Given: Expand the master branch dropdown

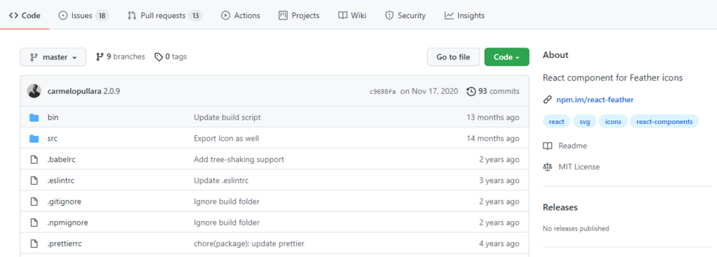Looking at the screenshot, I should (x=53, y=57).
